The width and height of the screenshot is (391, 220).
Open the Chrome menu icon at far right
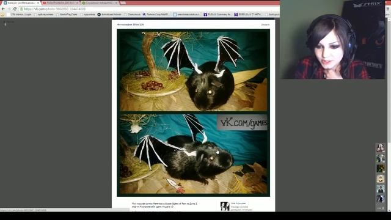tap(388, 9)
